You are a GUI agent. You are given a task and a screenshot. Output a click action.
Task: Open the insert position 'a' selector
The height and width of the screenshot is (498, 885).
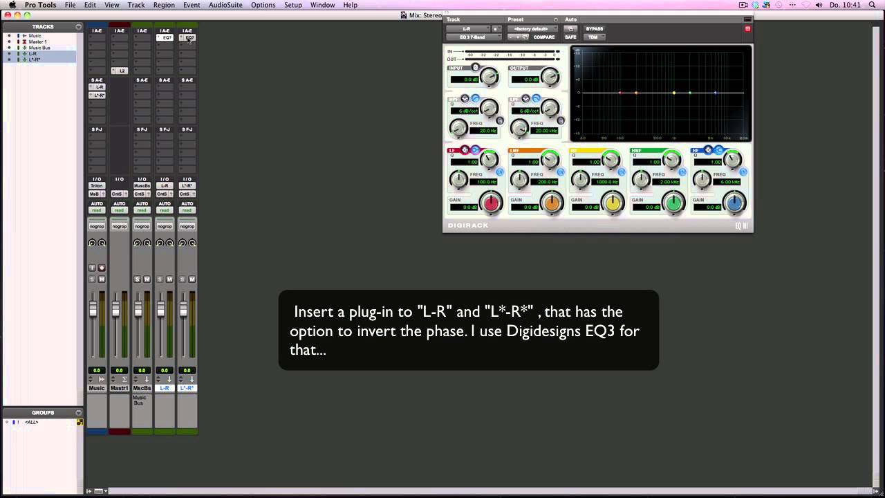[x=496, y=28]
